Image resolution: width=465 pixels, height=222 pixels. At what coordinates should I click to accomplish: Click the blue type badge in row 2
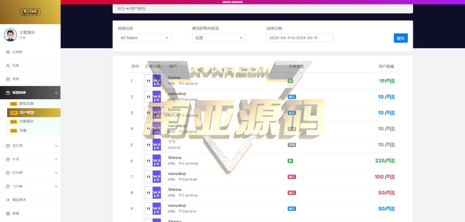(x=292, y=97)
